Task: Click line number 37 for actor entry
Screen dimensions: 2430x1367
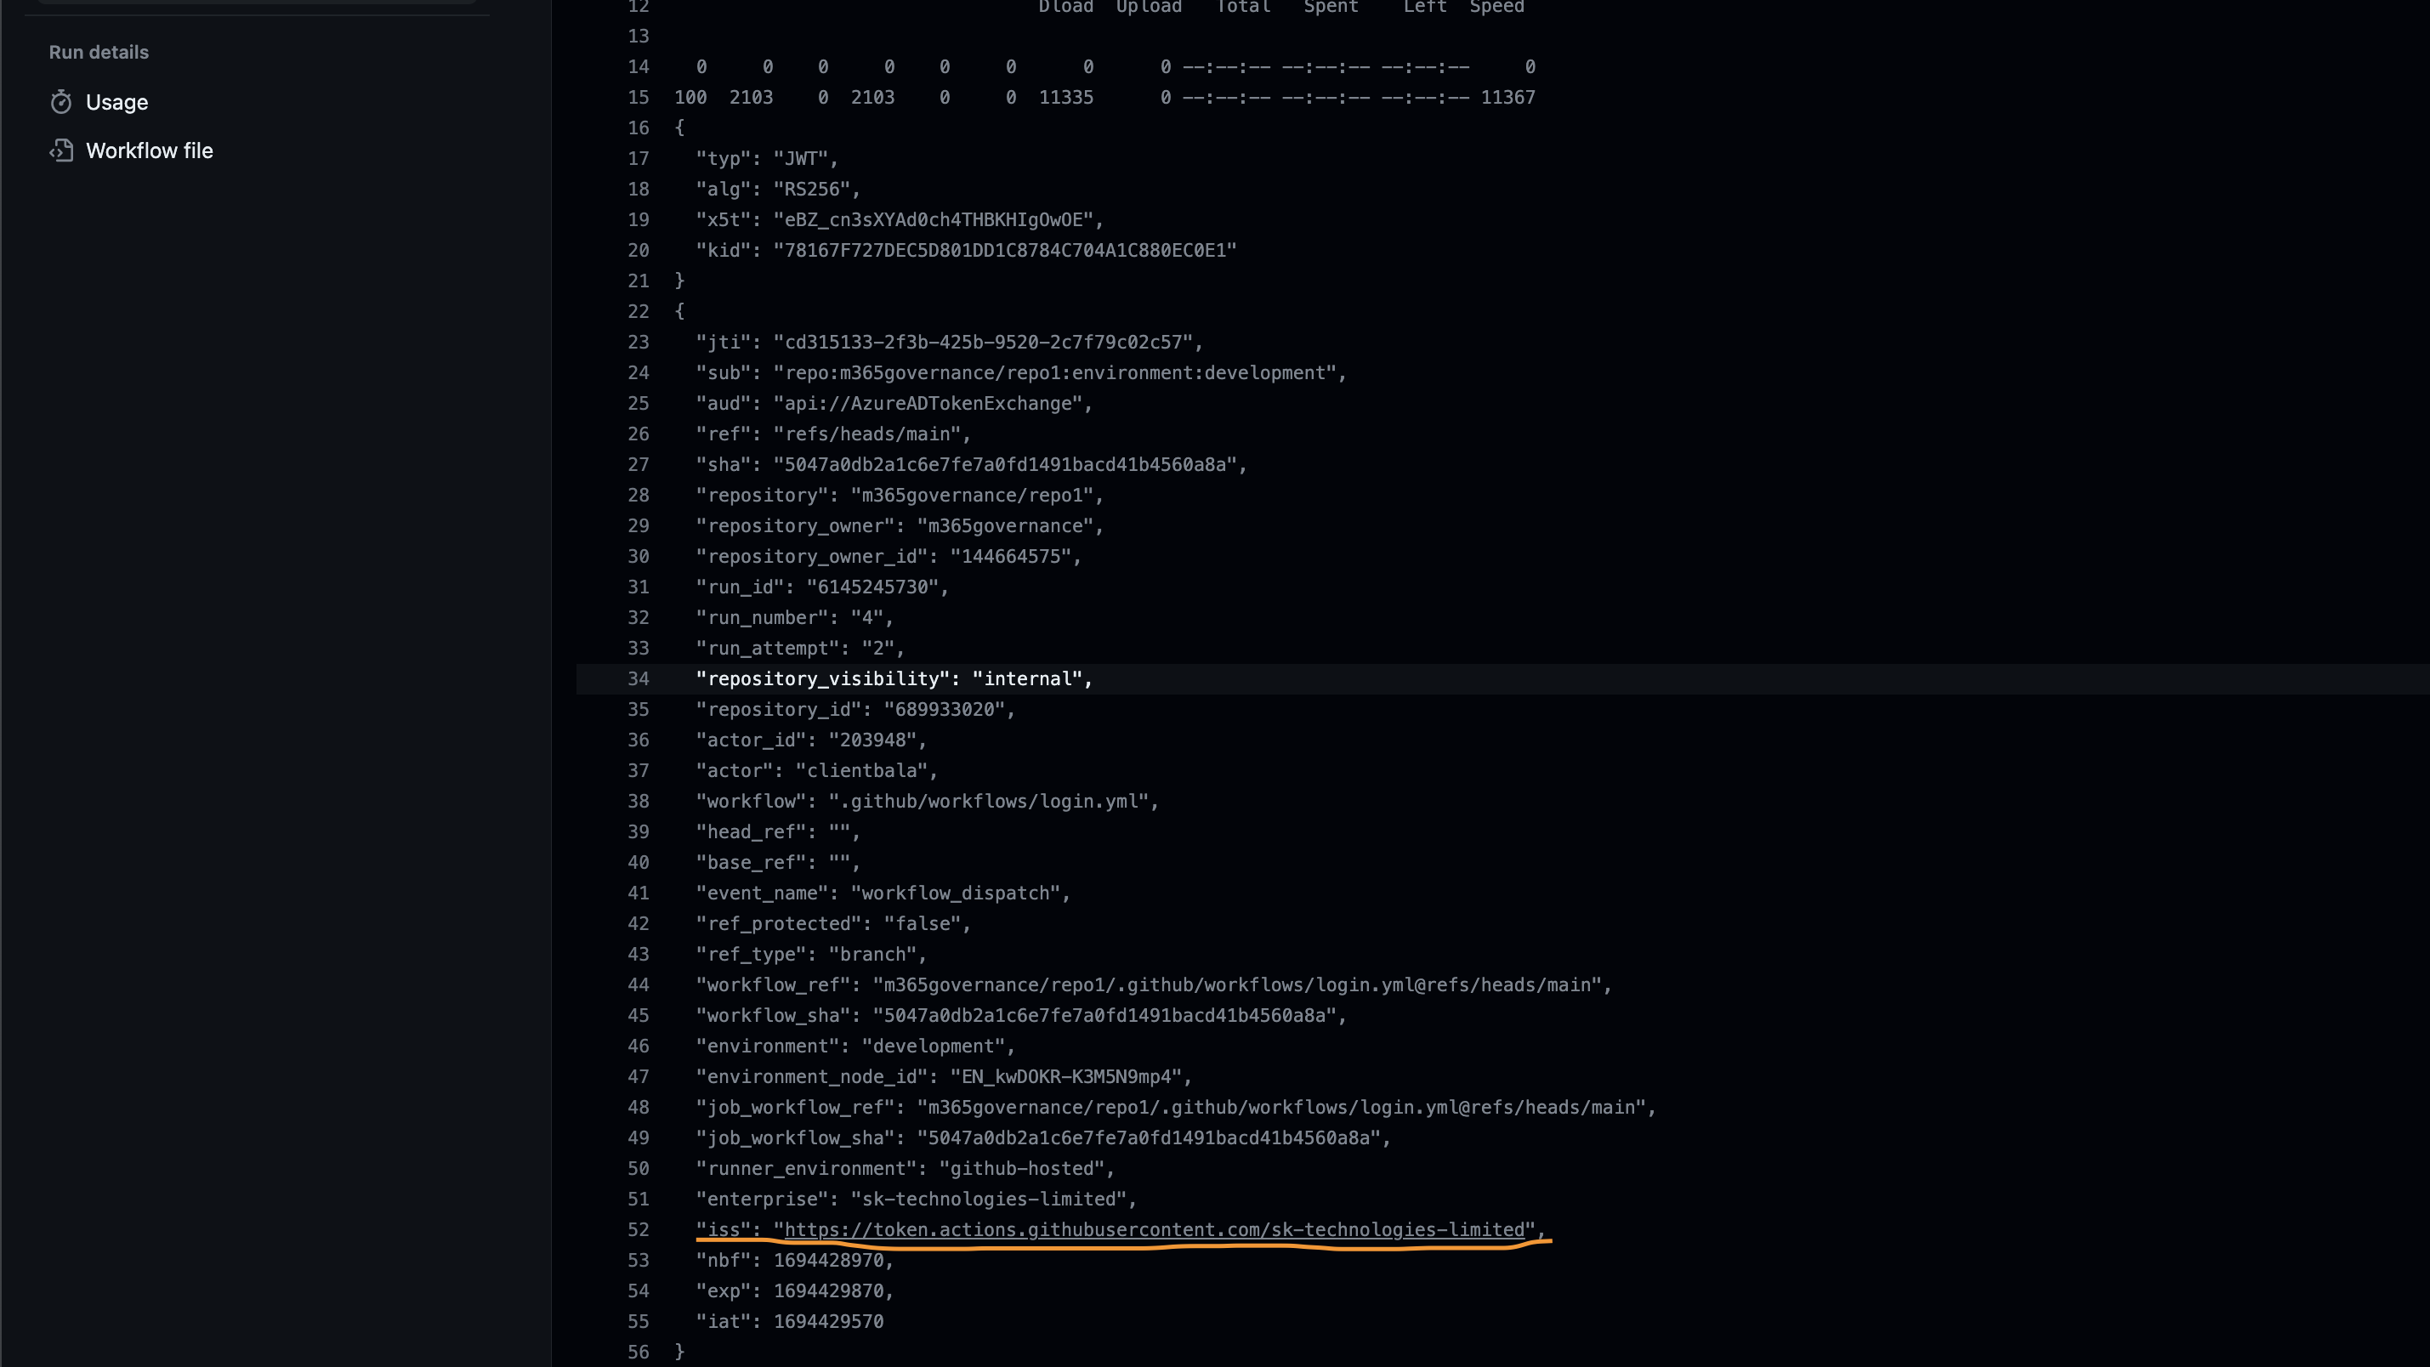Action: [x=639, y=771]
